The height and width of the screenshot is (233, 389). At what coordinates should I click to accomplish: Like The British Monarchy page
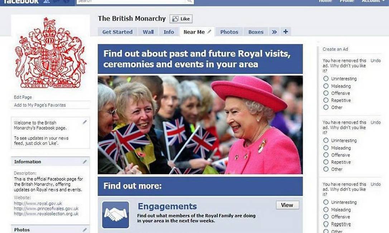click(x=181, y=19)
